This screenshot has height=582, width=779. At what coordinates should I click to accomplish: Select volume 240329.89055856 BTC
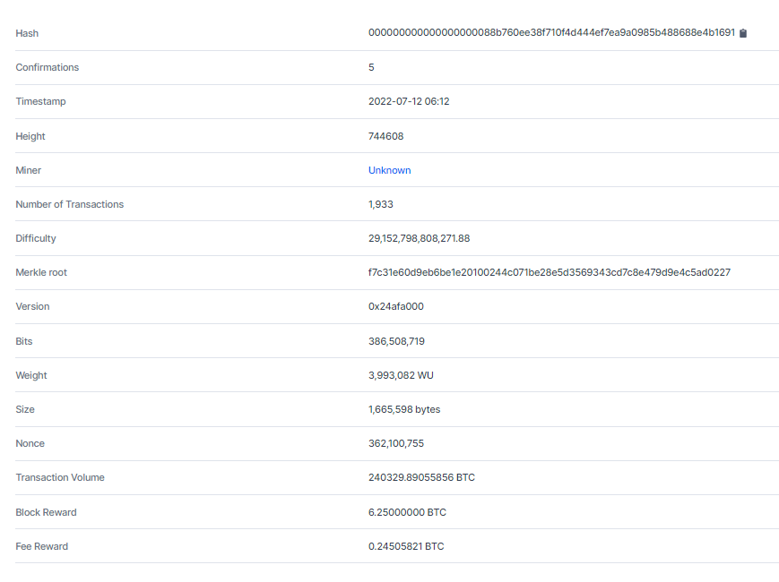(421, 477)
